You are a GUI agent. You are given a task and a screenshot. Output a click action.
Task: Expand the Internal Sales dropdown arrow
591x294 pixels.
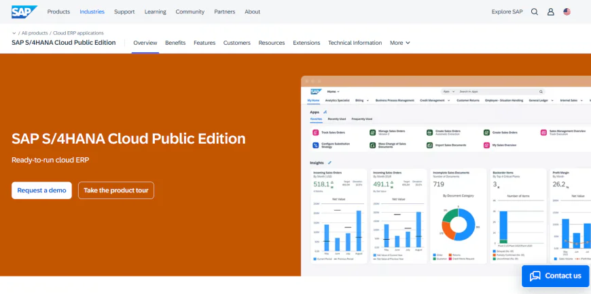[581, 100]
